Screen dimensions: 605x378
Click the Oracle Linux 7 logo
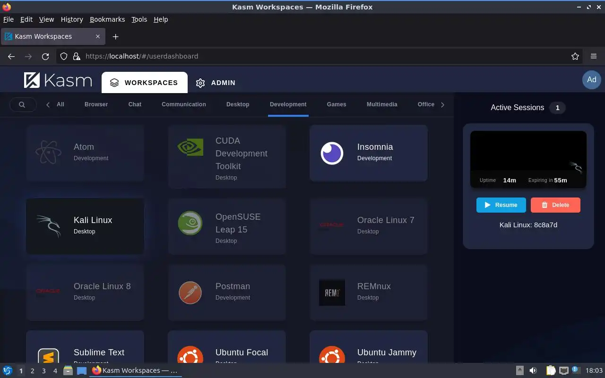point(332,225)
